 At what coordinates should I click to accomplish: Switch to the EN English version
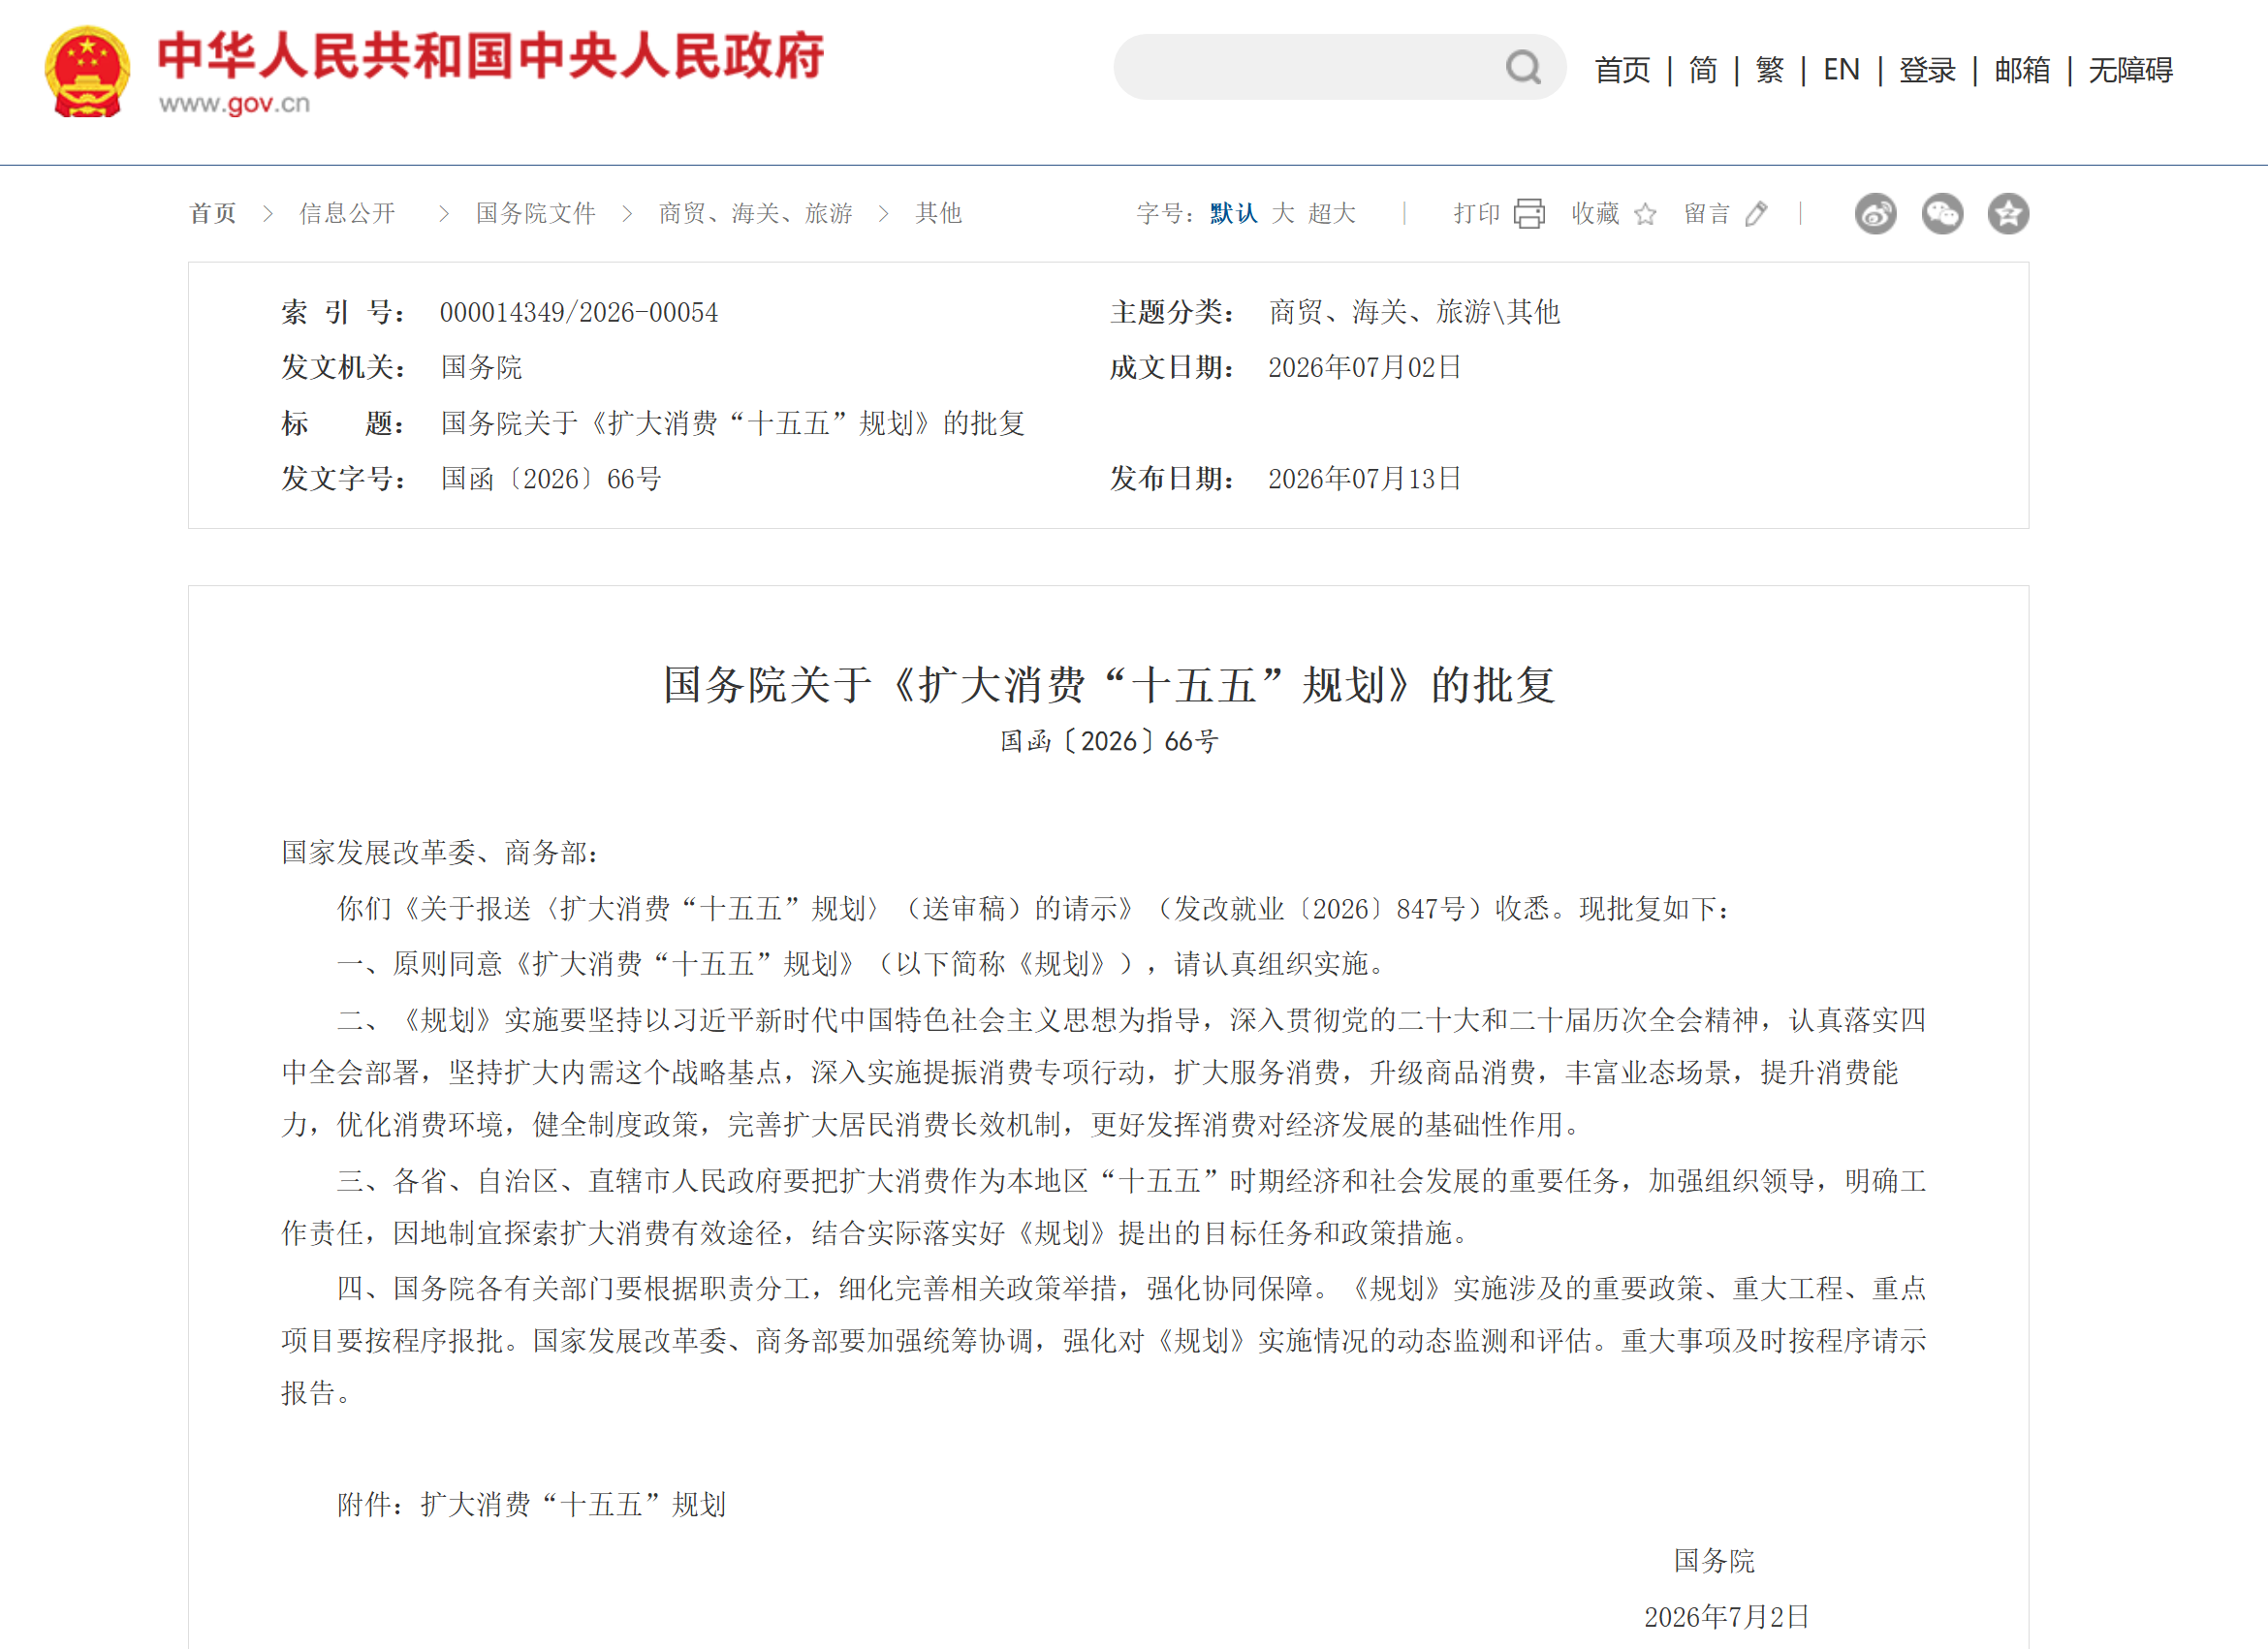(1841, 70)
